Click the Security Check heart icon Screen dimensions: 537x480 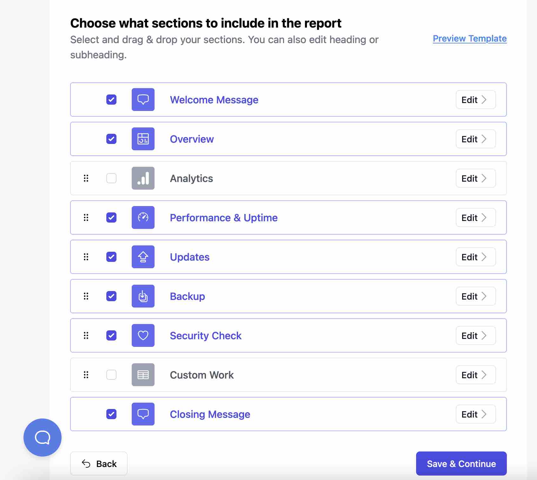(x=143, y=335)
